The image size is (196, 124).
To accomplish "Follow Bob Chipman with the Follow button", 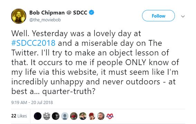I will (x=158, y=16).
